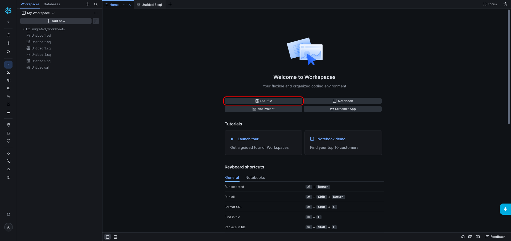Open the settings gear icon top right
Viewport: 511px width, 241px height.
(505, 4)
